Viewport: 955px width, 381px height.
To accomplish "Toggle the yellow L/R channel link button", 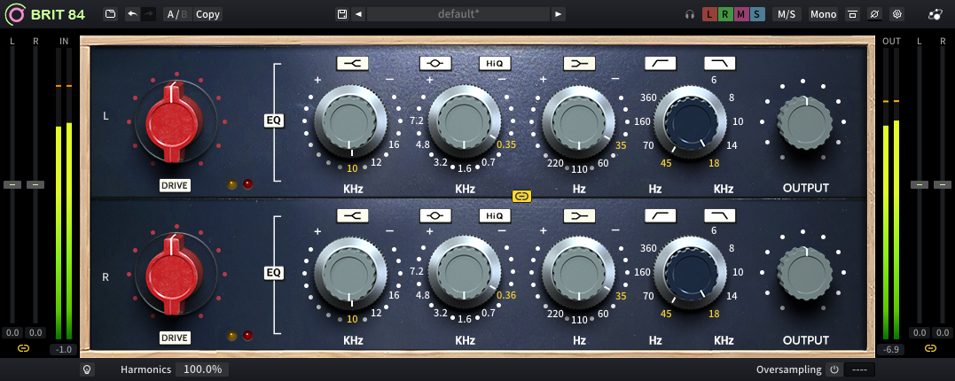I will click(521, 196).
